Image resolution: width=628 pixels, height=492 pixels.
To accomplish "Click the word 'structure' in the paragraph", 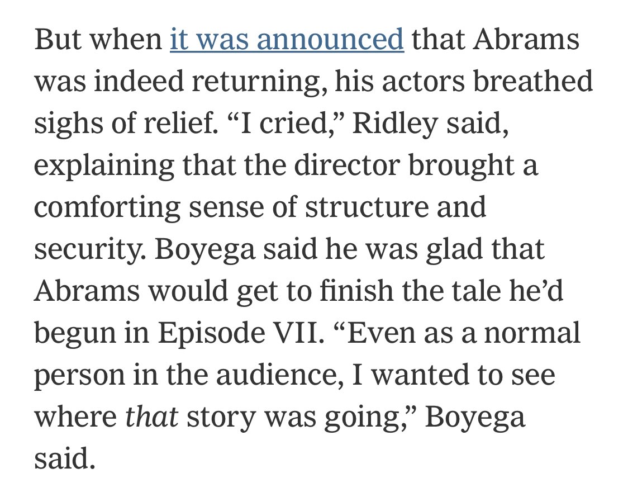I will pos(367,207).
